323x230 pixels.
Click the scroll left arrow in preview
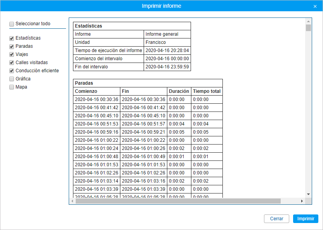tap(72, 201)
